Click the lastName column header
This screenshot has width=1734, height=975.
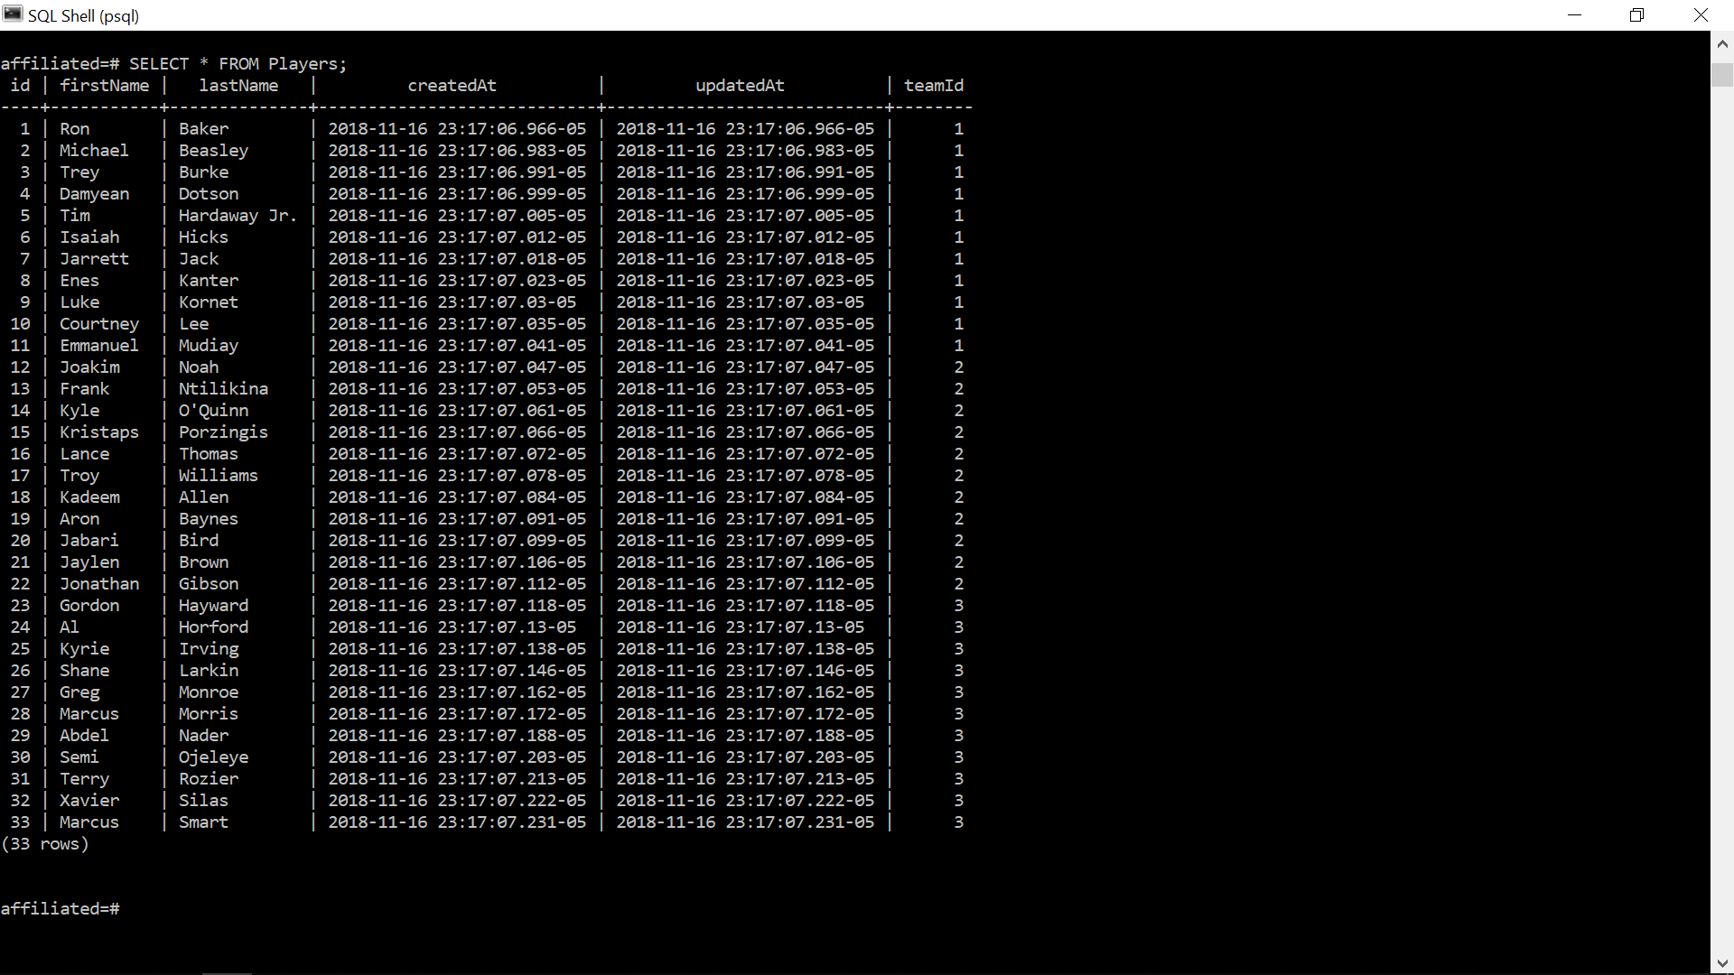click(238, 86)
